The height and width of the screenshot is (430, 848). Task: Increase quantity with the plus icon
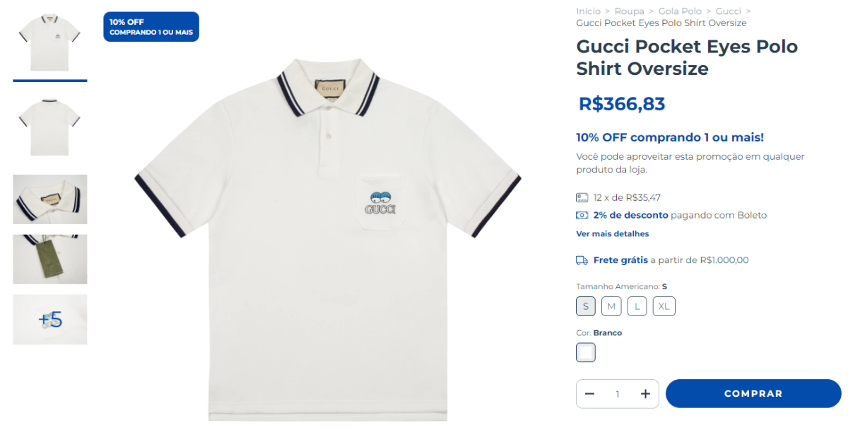645,394
